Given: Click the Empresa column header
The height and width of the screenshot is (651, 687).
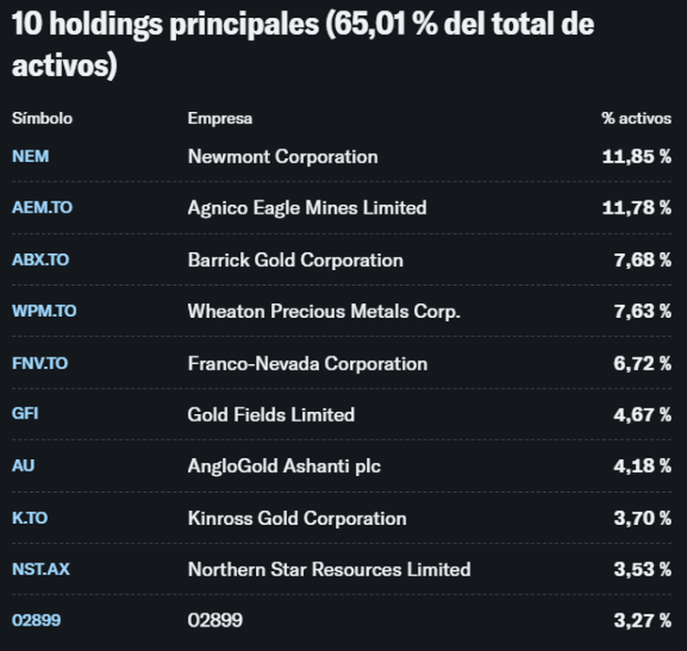Looking at the screenshot, I should [x=219, y=119].
